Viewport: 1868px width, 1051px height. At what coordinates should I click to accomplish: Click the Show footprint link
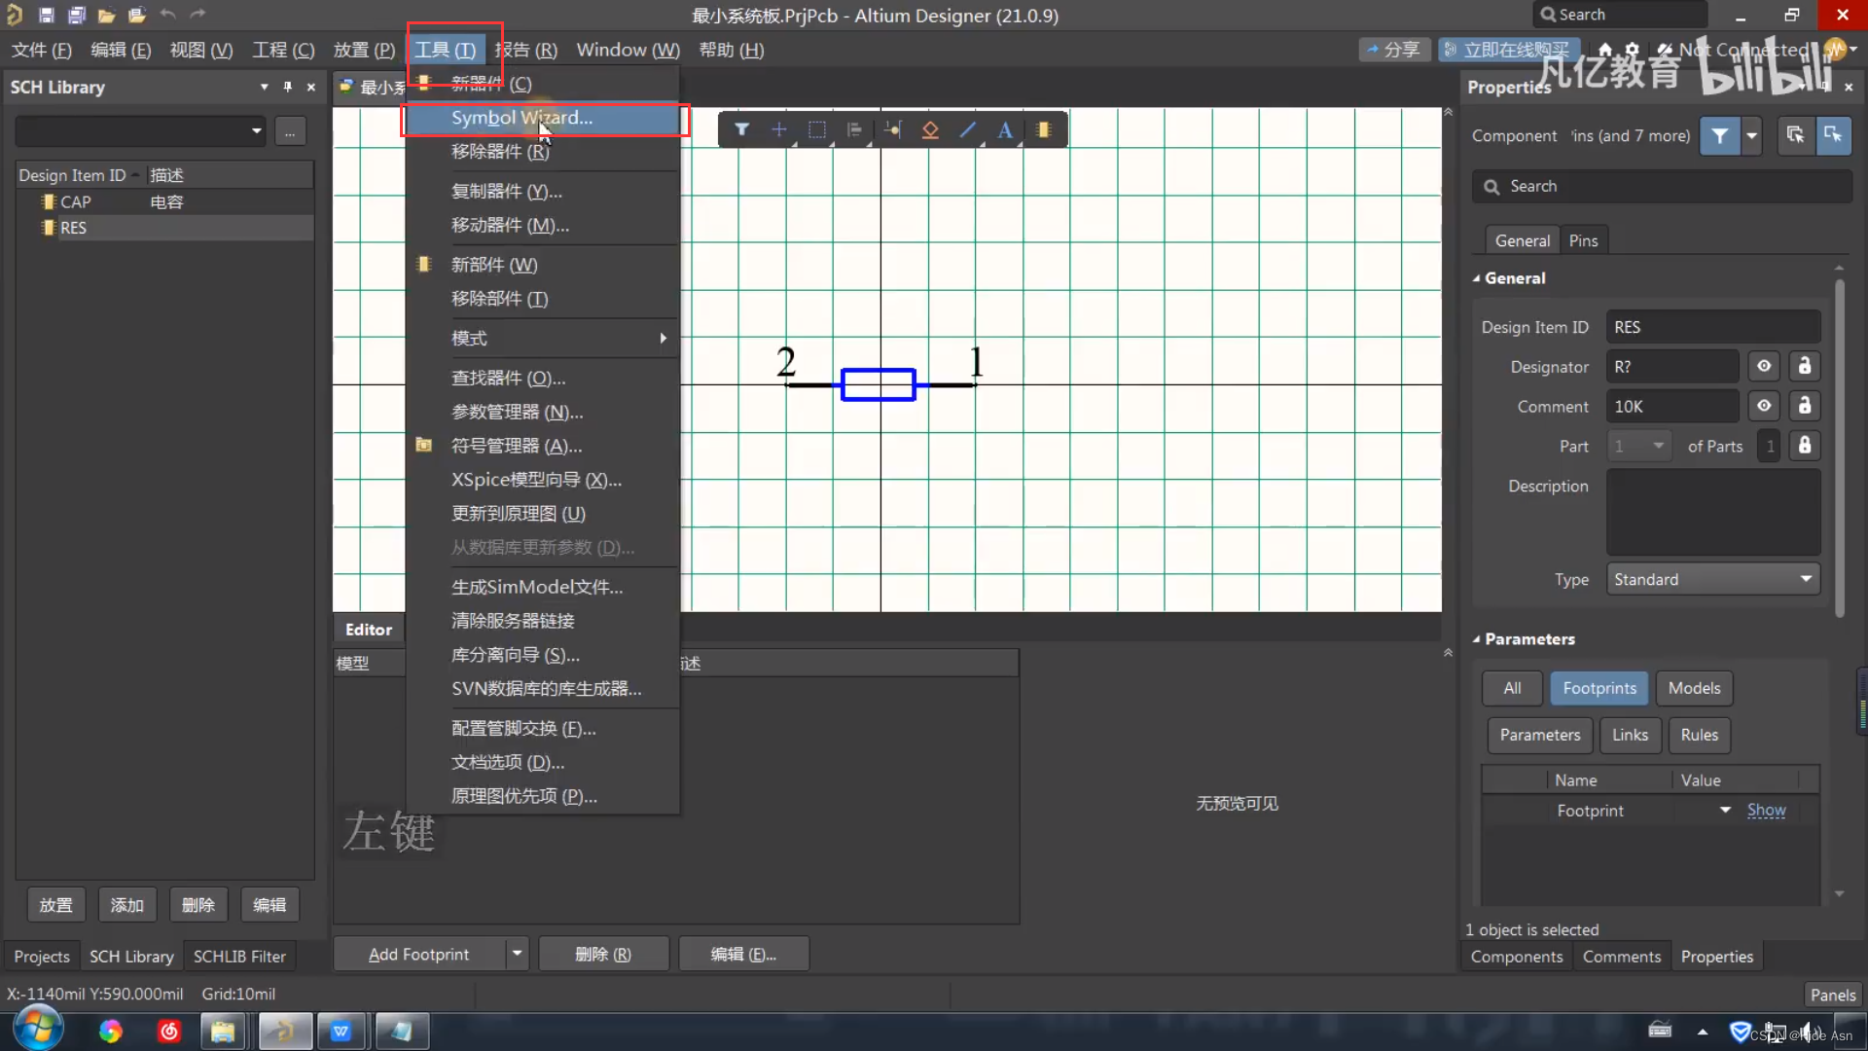pos(1766,810)
